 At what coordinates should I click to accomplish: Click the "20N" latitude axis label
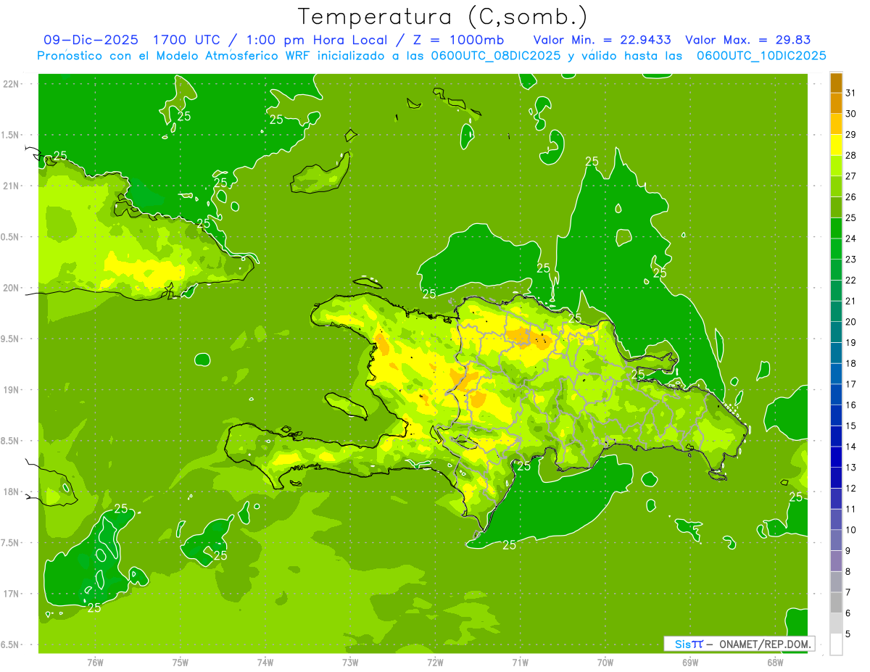[12, 288]
